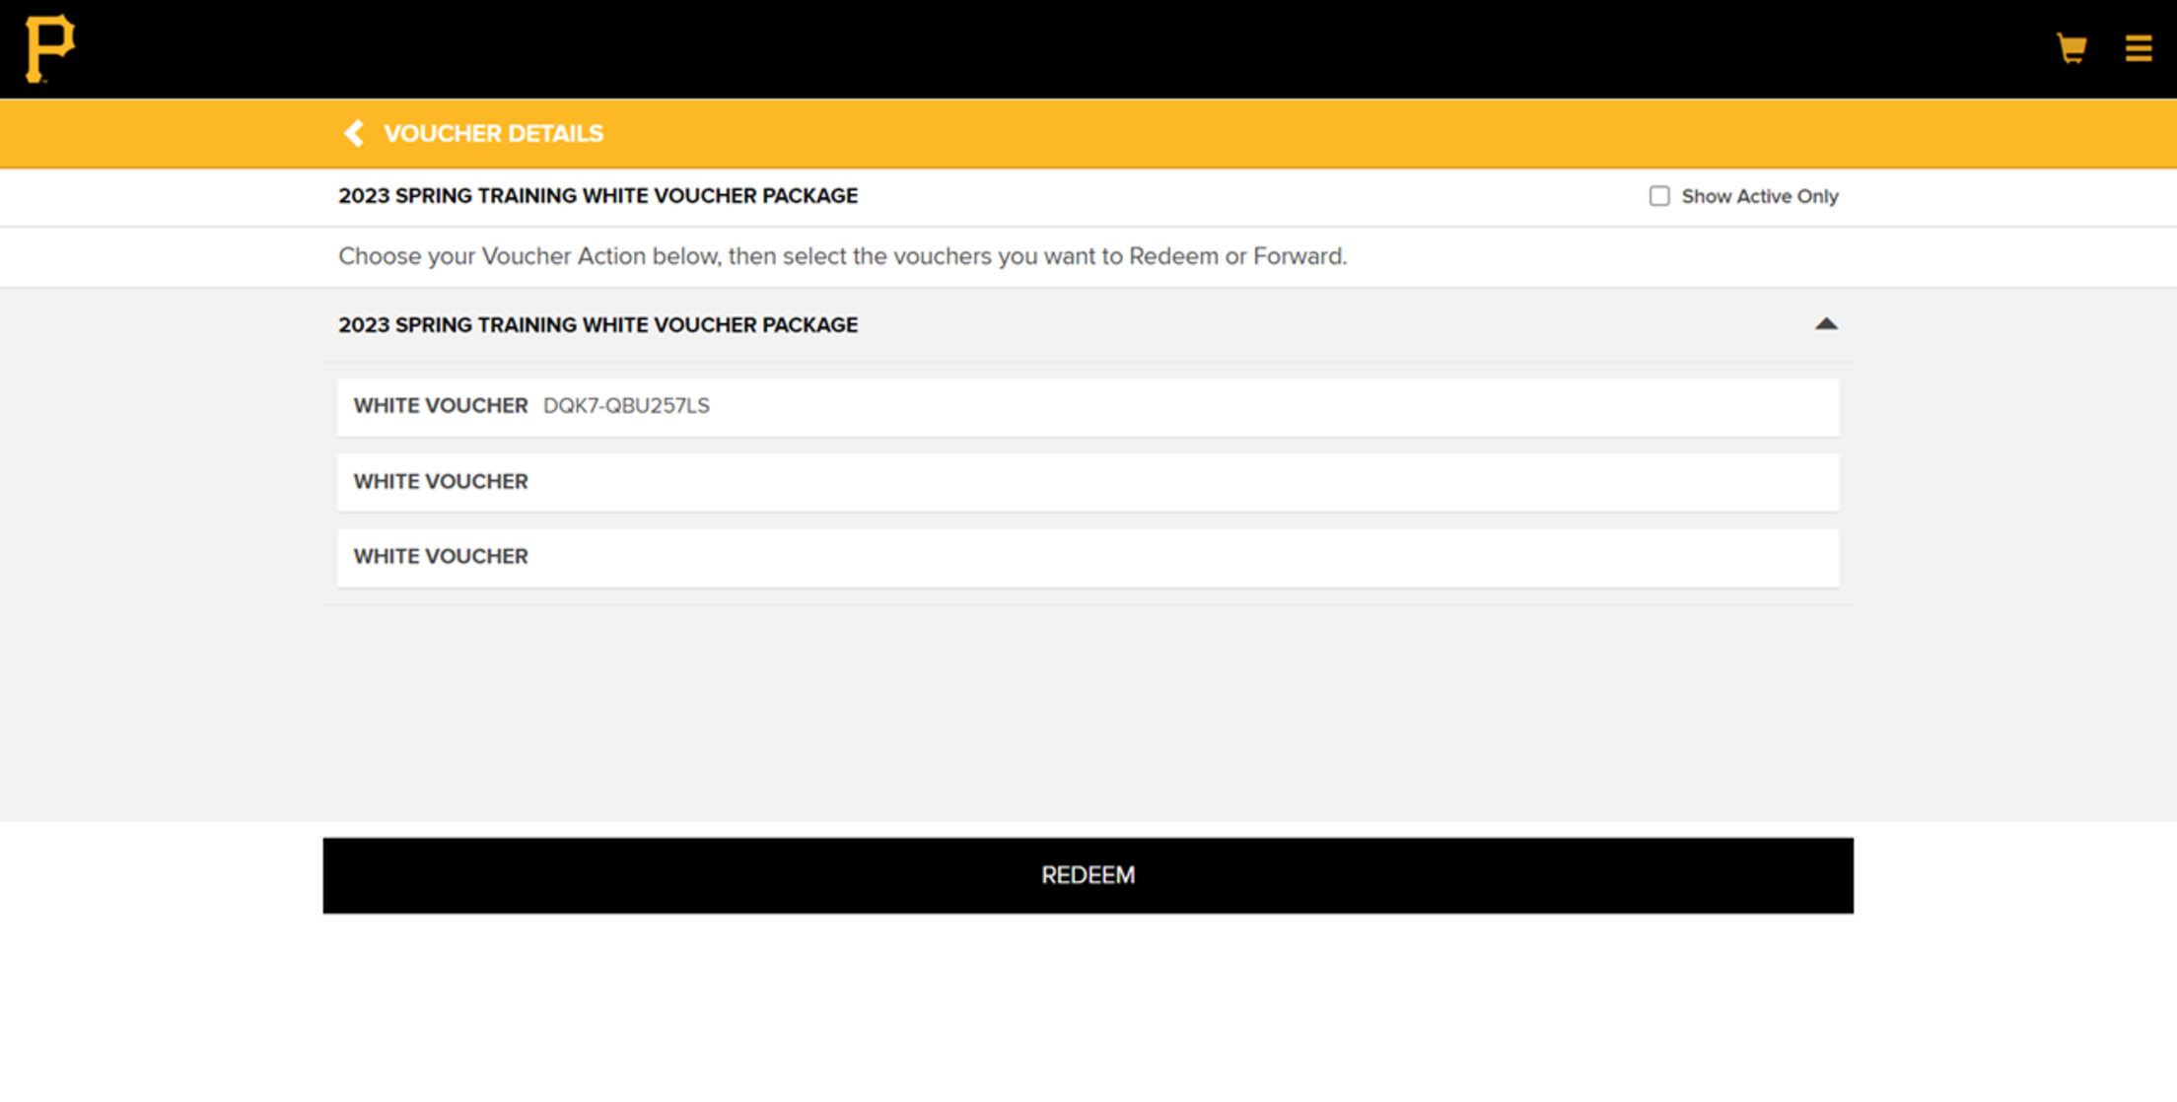This screenshot has width=2177, height=1102.
Task: Toggle the Show Active Only filter on
Action: (1657, 195)
